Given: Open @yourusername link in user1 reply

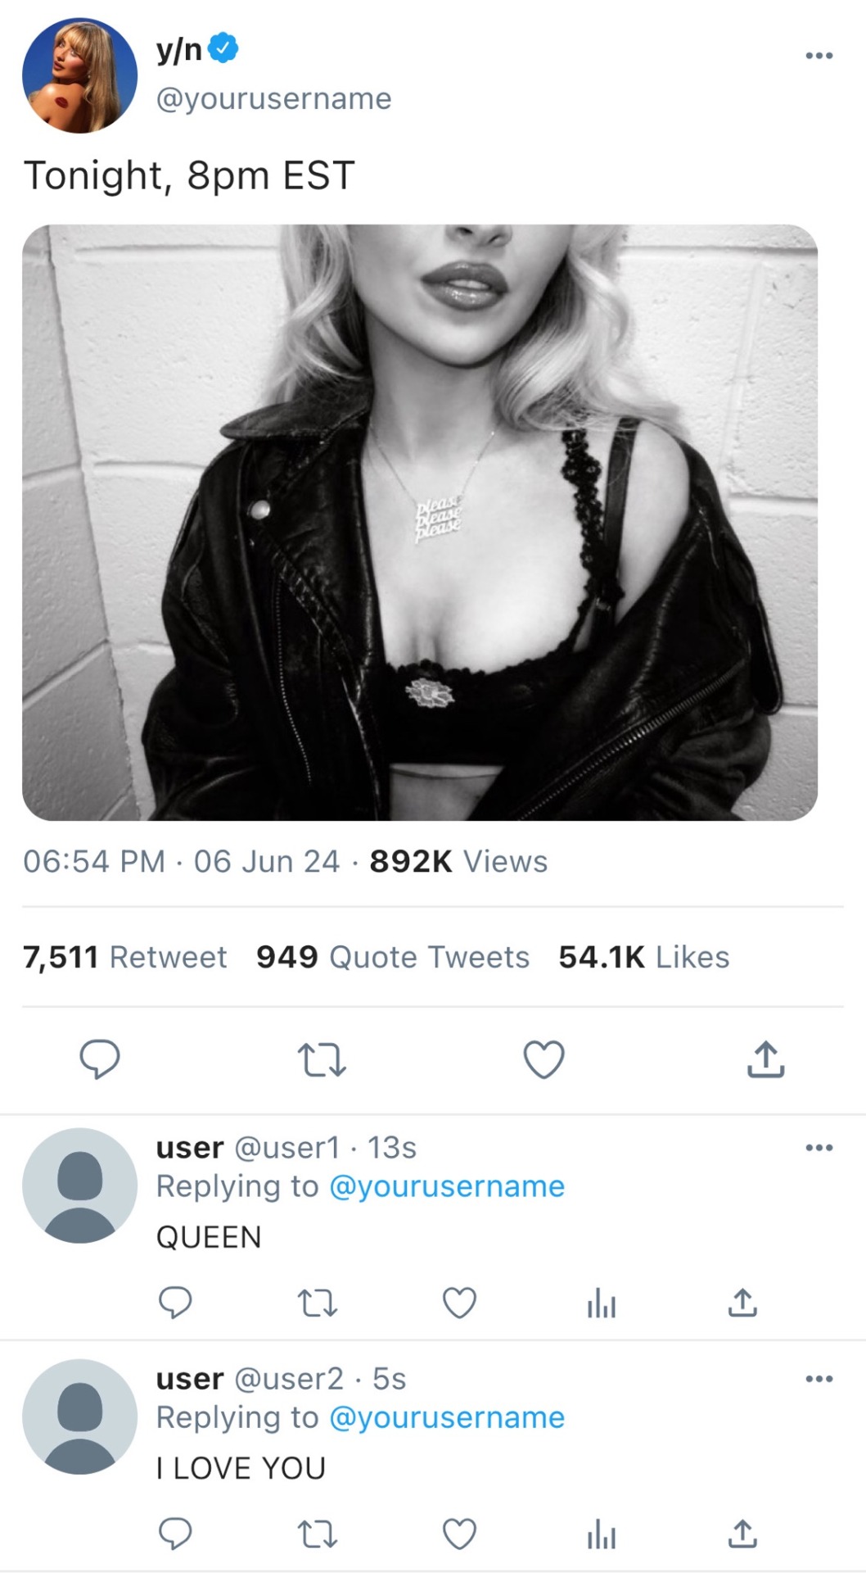Looking at the screenshot, I should pyautogui.click(x=447, y=1186).
